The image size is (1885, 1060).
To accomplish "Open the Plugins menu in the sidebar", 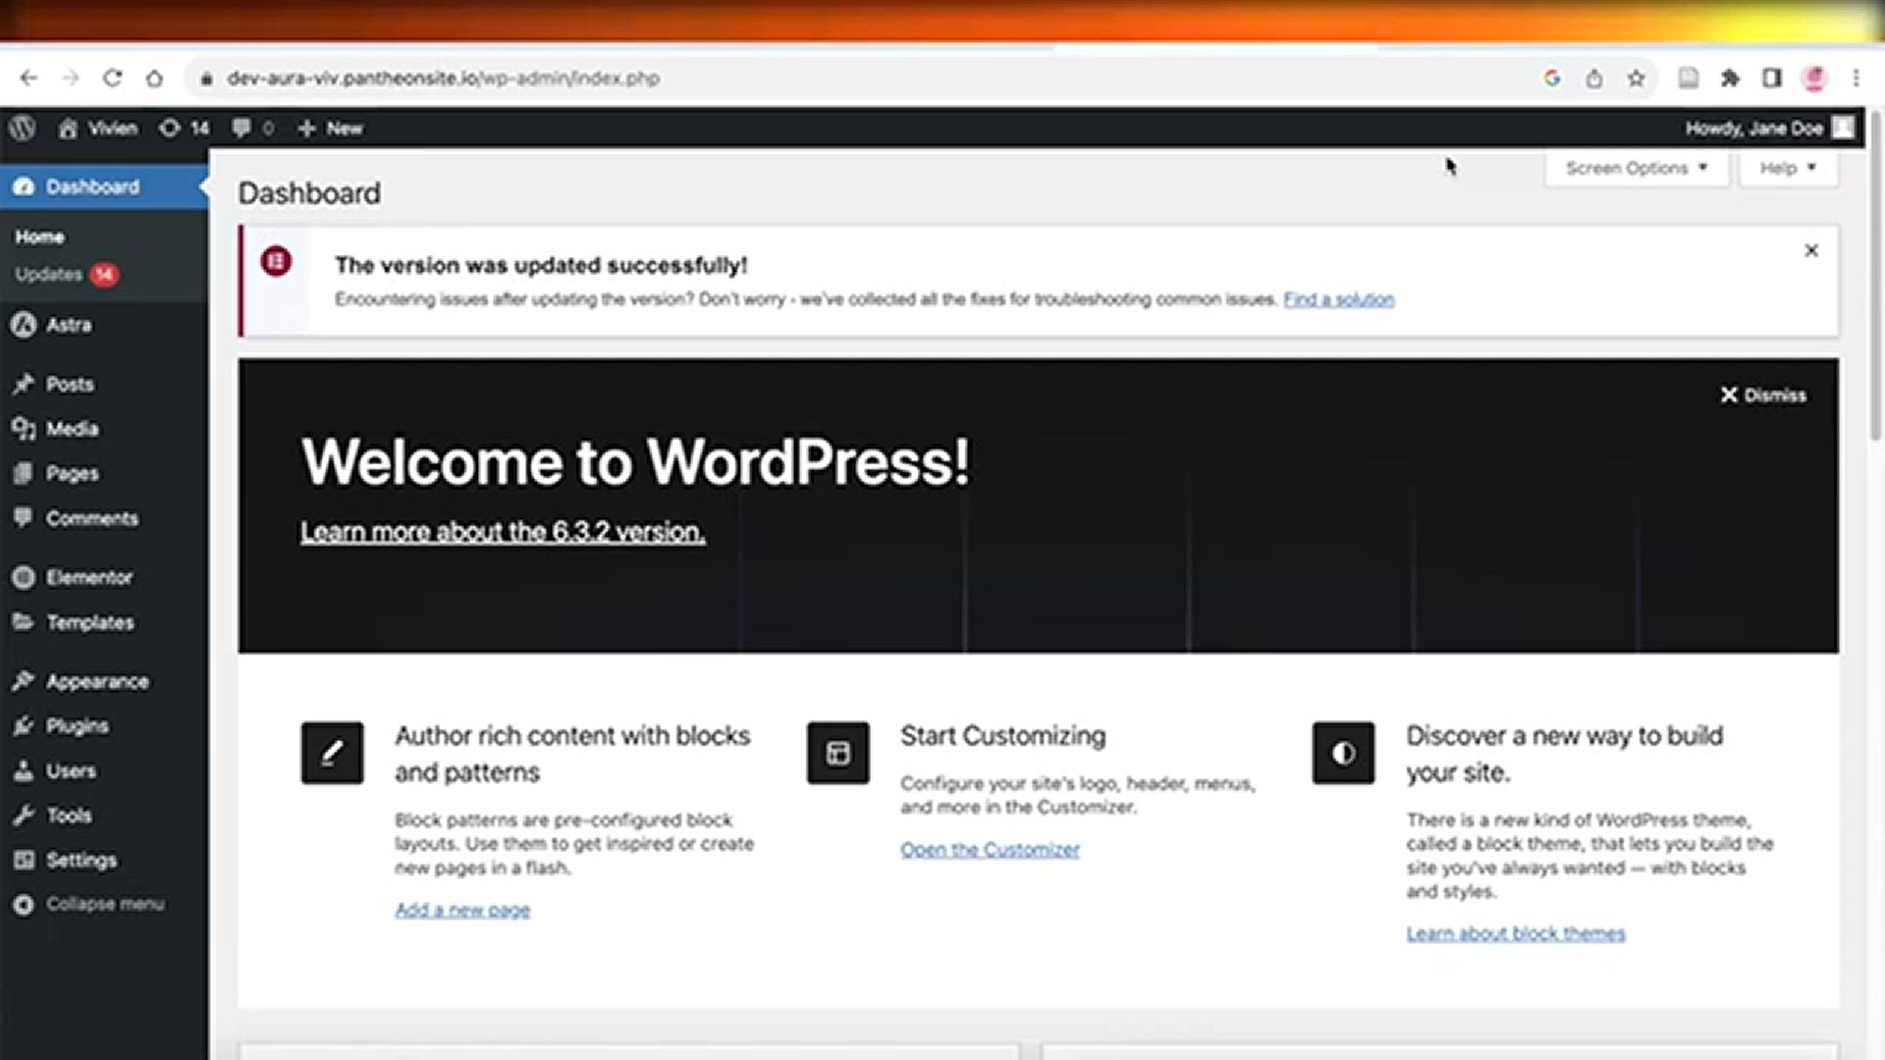I will [77, 726].
